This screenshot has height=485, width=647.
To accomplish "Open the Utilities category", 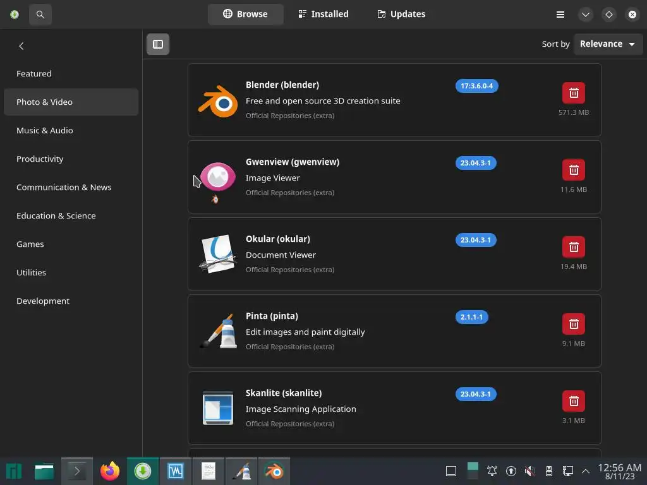I will (71, 273).
